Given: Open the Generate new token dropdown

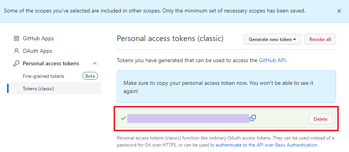Looking at the screenshot, I should pyautogui.click(x=273, y=39).
